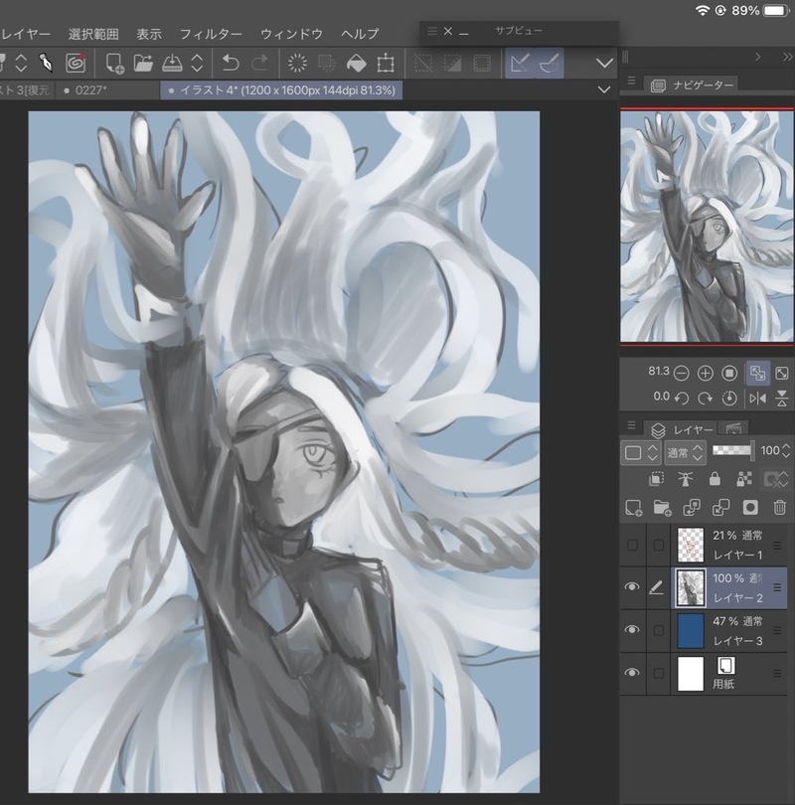Collapse palette dock with double chevron

[x=787, y=57]
